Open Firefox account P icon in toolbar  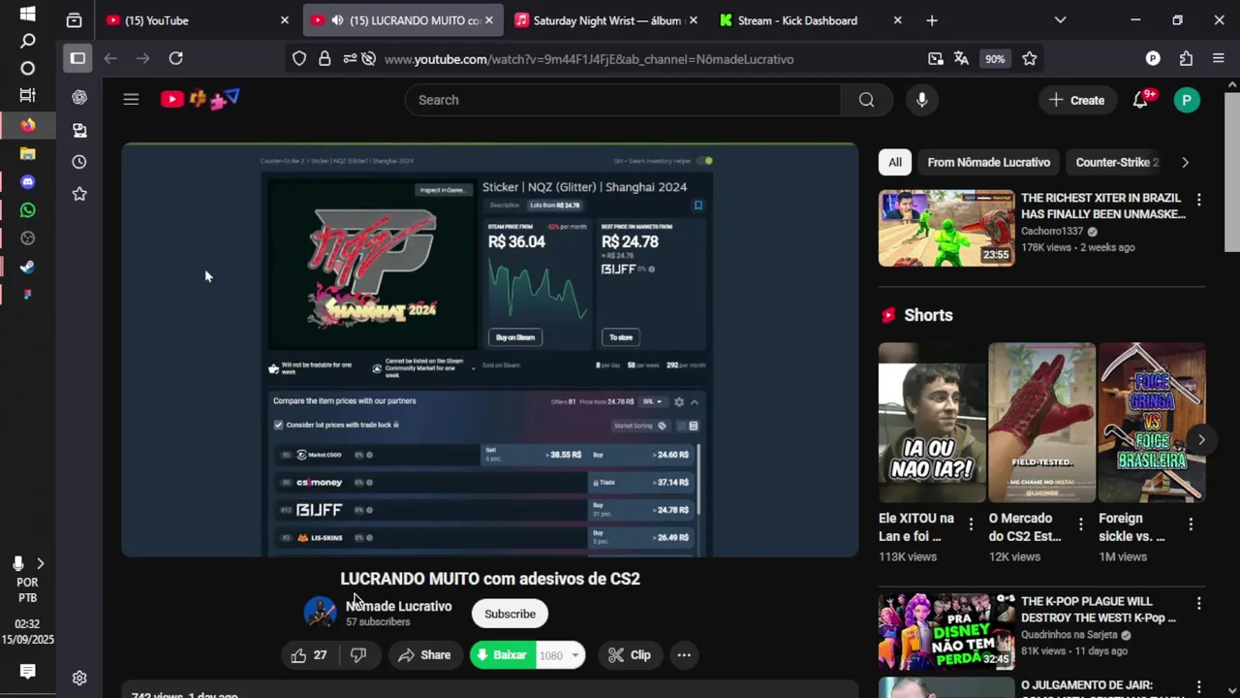pyautogui.click(x=1153, y=59)
